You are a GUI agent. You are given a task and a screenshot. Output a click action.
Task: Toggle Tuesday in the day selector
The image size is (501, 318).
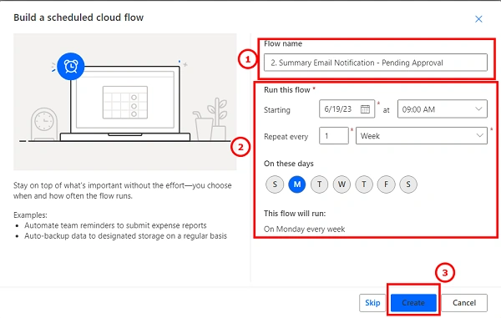[x=319, y=184]
